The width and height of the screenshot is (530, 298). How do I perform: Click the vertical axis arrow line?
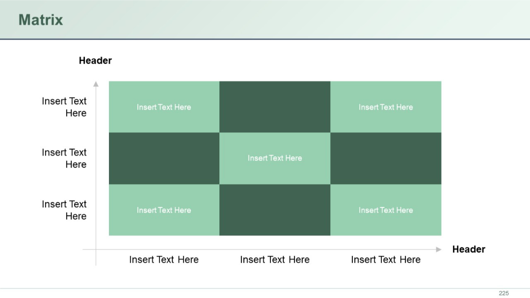pos(96,162)
